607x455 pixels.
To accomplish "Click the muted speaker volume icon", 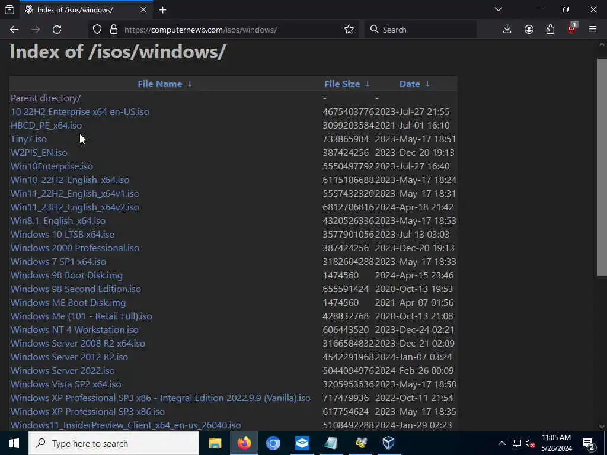I will [530, 443].
